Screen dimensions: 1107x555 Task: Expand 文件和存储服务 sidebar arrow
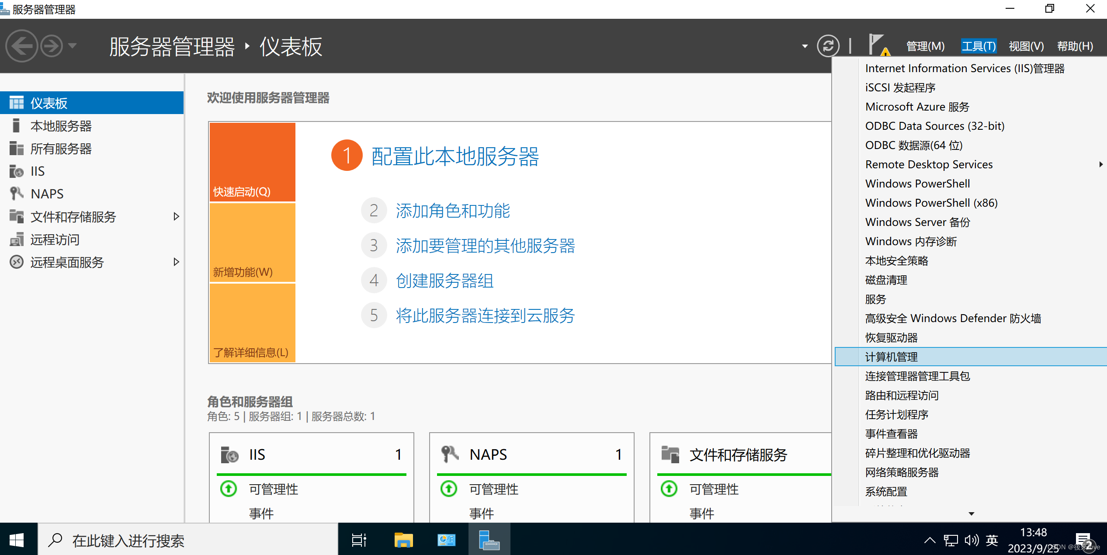point(176,216)
